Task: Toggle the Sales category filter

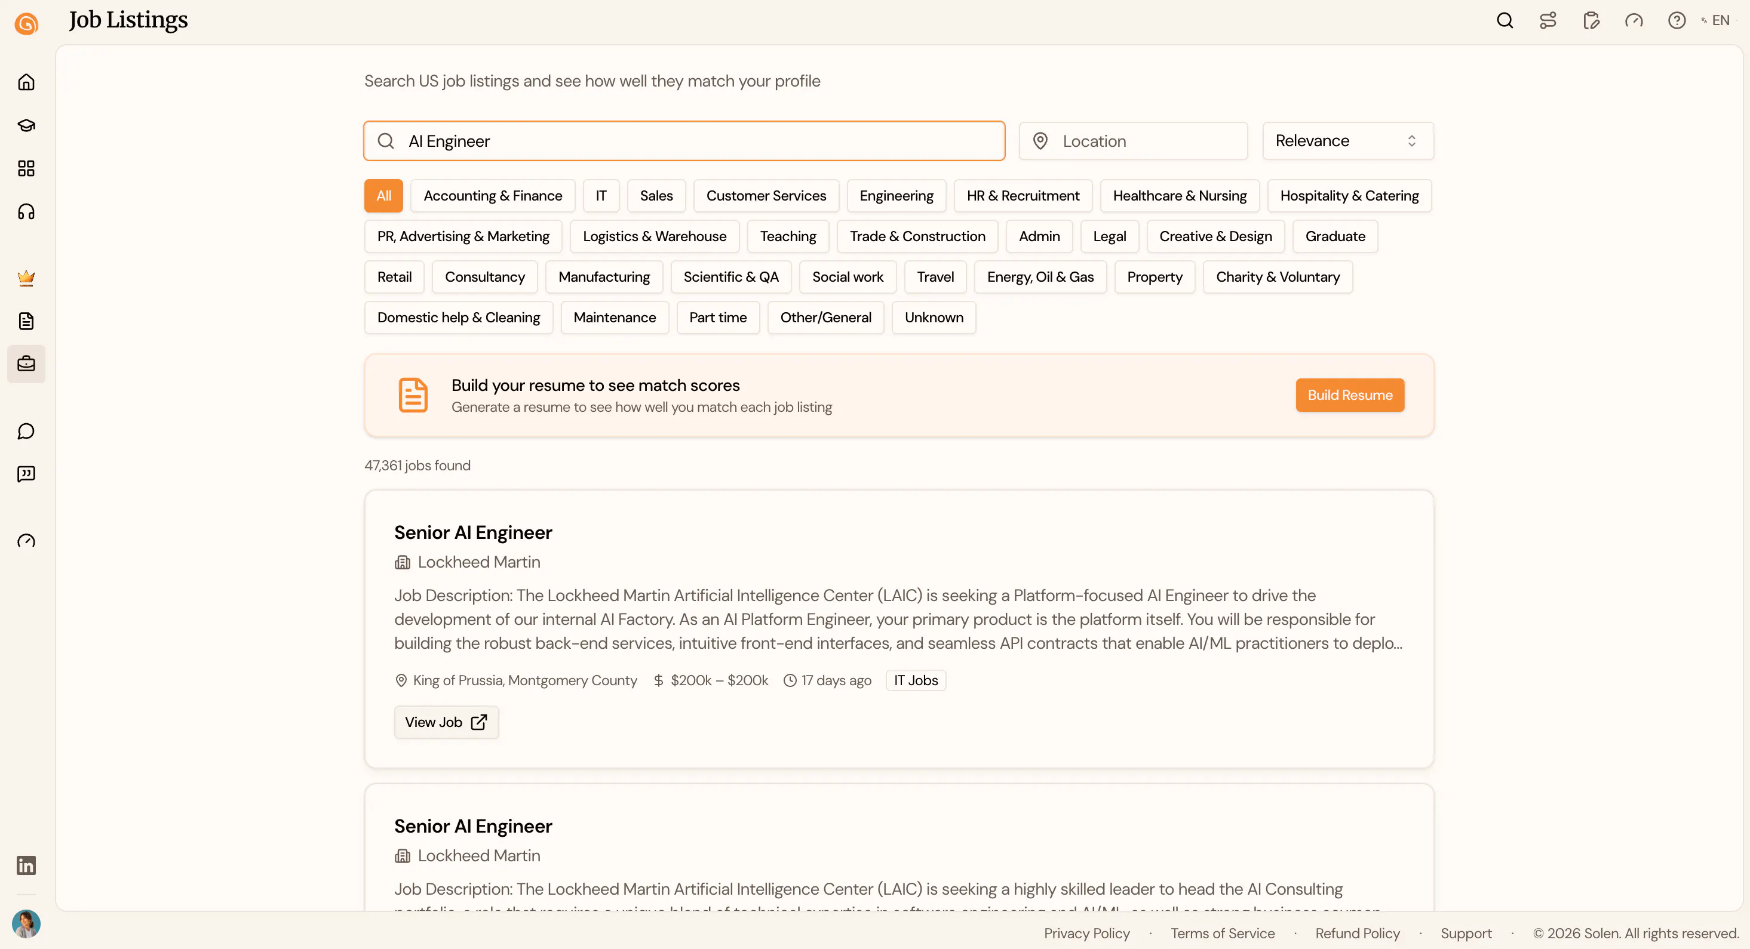Action: click(656, 196)
